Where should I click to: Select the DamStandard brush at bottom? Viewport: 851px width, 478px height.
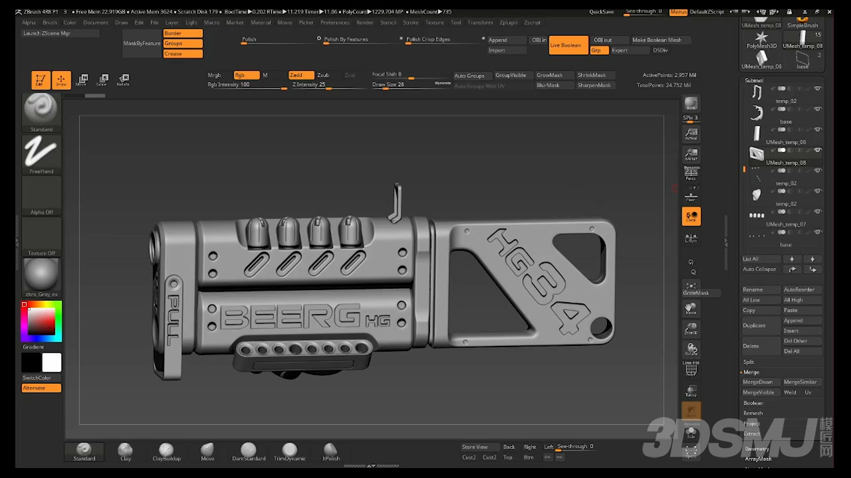click(249, 451)
